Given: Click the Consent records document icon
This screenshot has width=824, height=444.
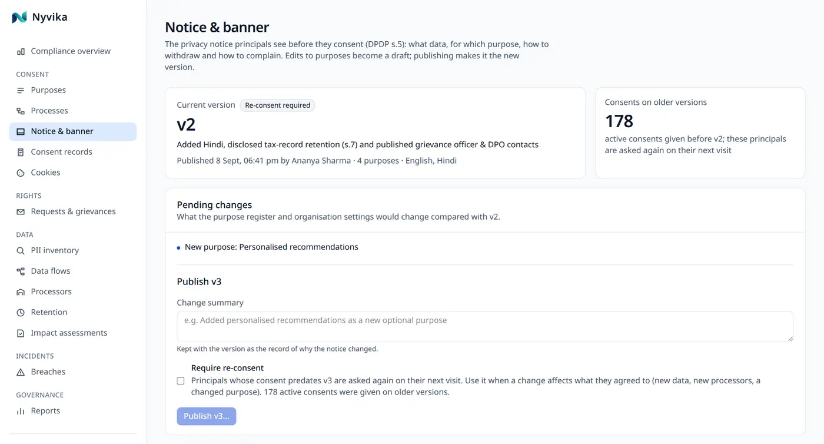Looking at the screenshot, I should [21, 152].
